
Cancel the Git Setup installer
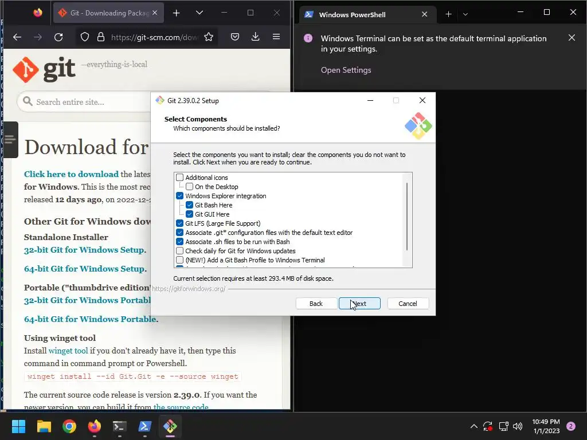coord(408,304)
